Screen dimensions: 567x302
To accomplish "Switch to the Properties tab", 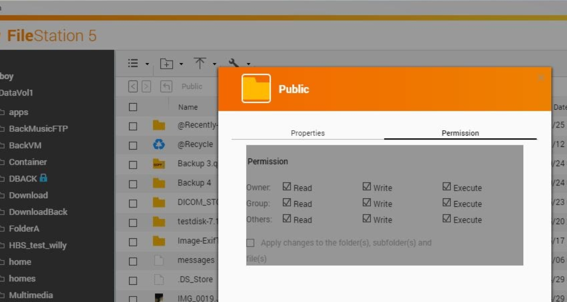I will point(308,133).
